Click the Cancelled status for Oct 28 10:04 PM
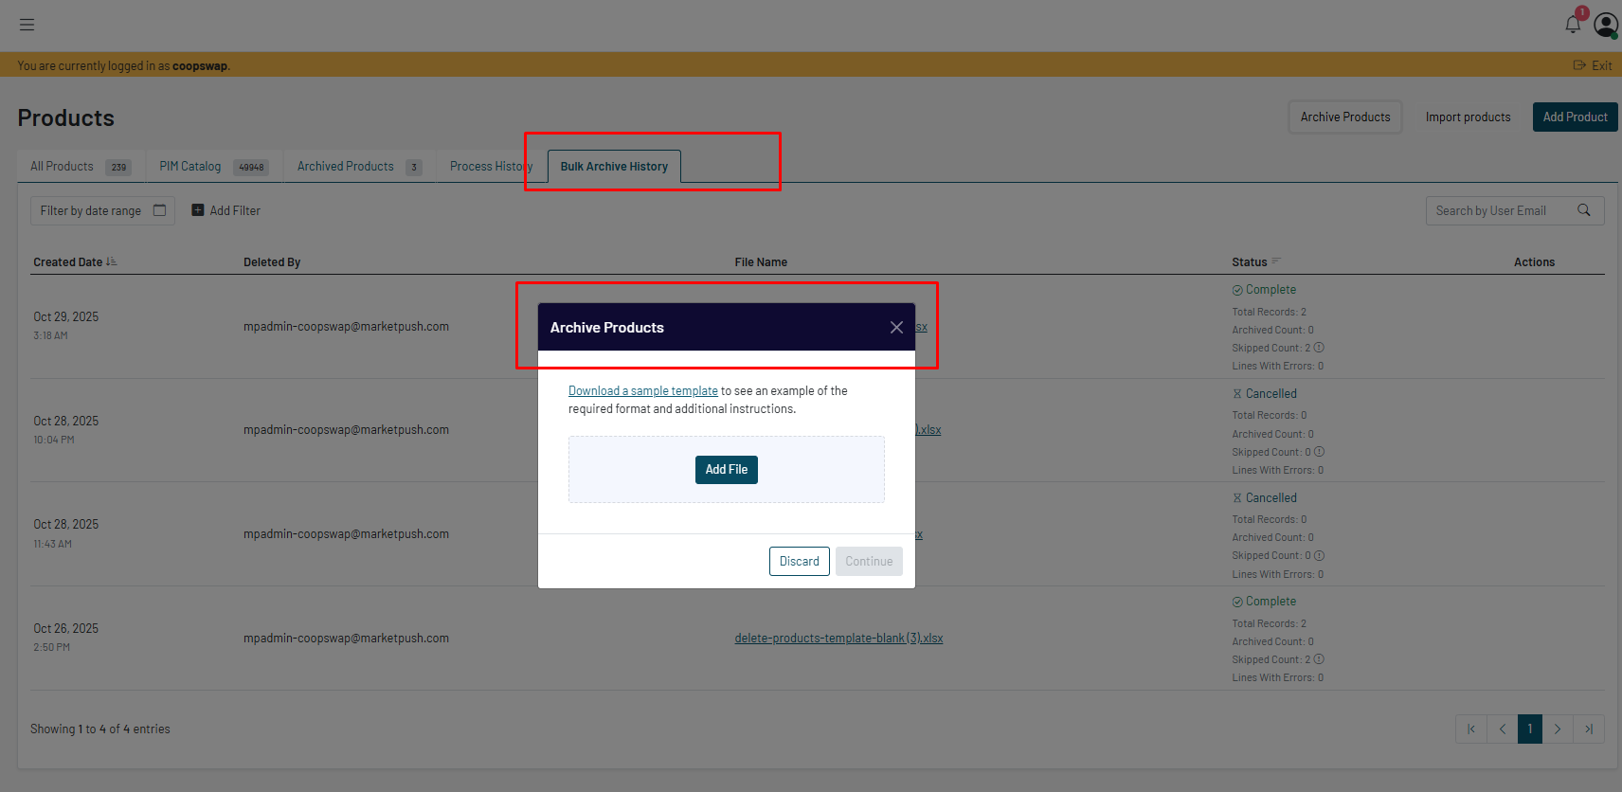 1264,393
